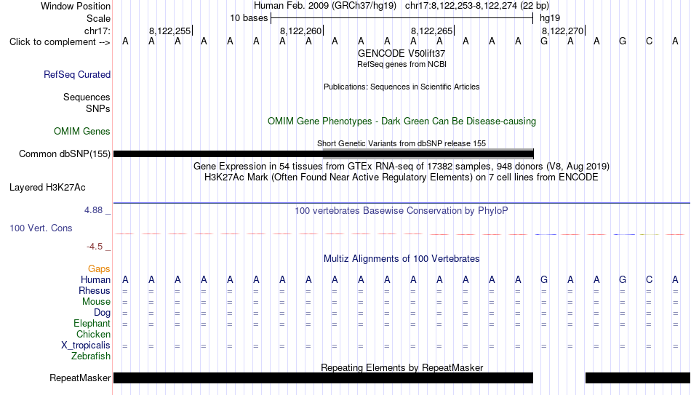Screen dimensions: 691x395
Task: Click the Scale label
Action: 98,18
